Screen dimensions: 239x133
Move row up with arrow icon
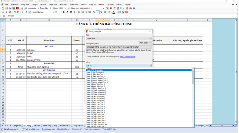point(23,12)
